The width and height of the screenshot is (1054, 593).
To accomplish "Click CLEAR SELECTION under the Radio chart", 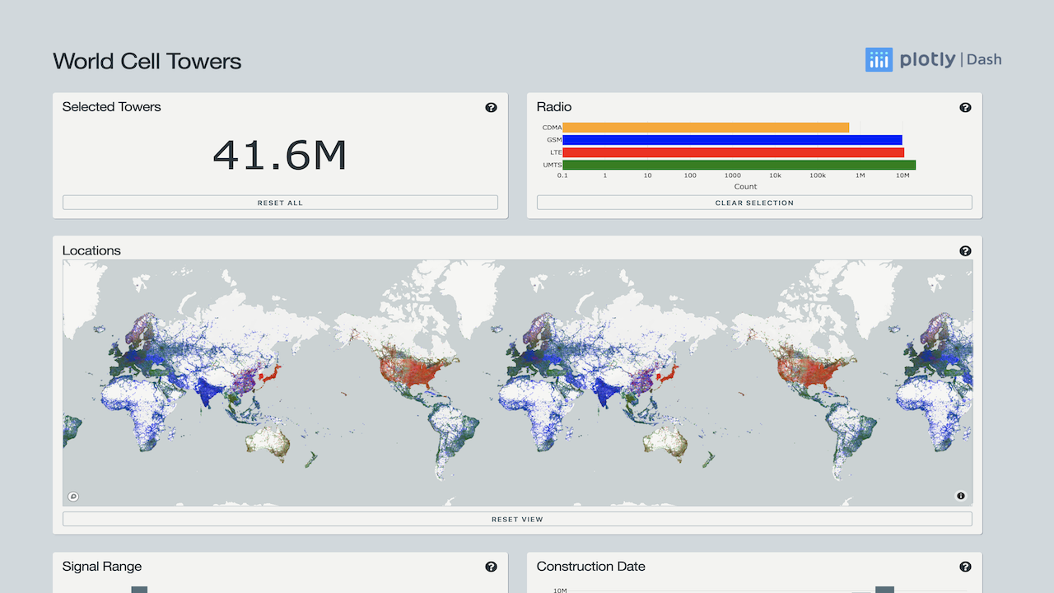I will click(x=754, y=203).
